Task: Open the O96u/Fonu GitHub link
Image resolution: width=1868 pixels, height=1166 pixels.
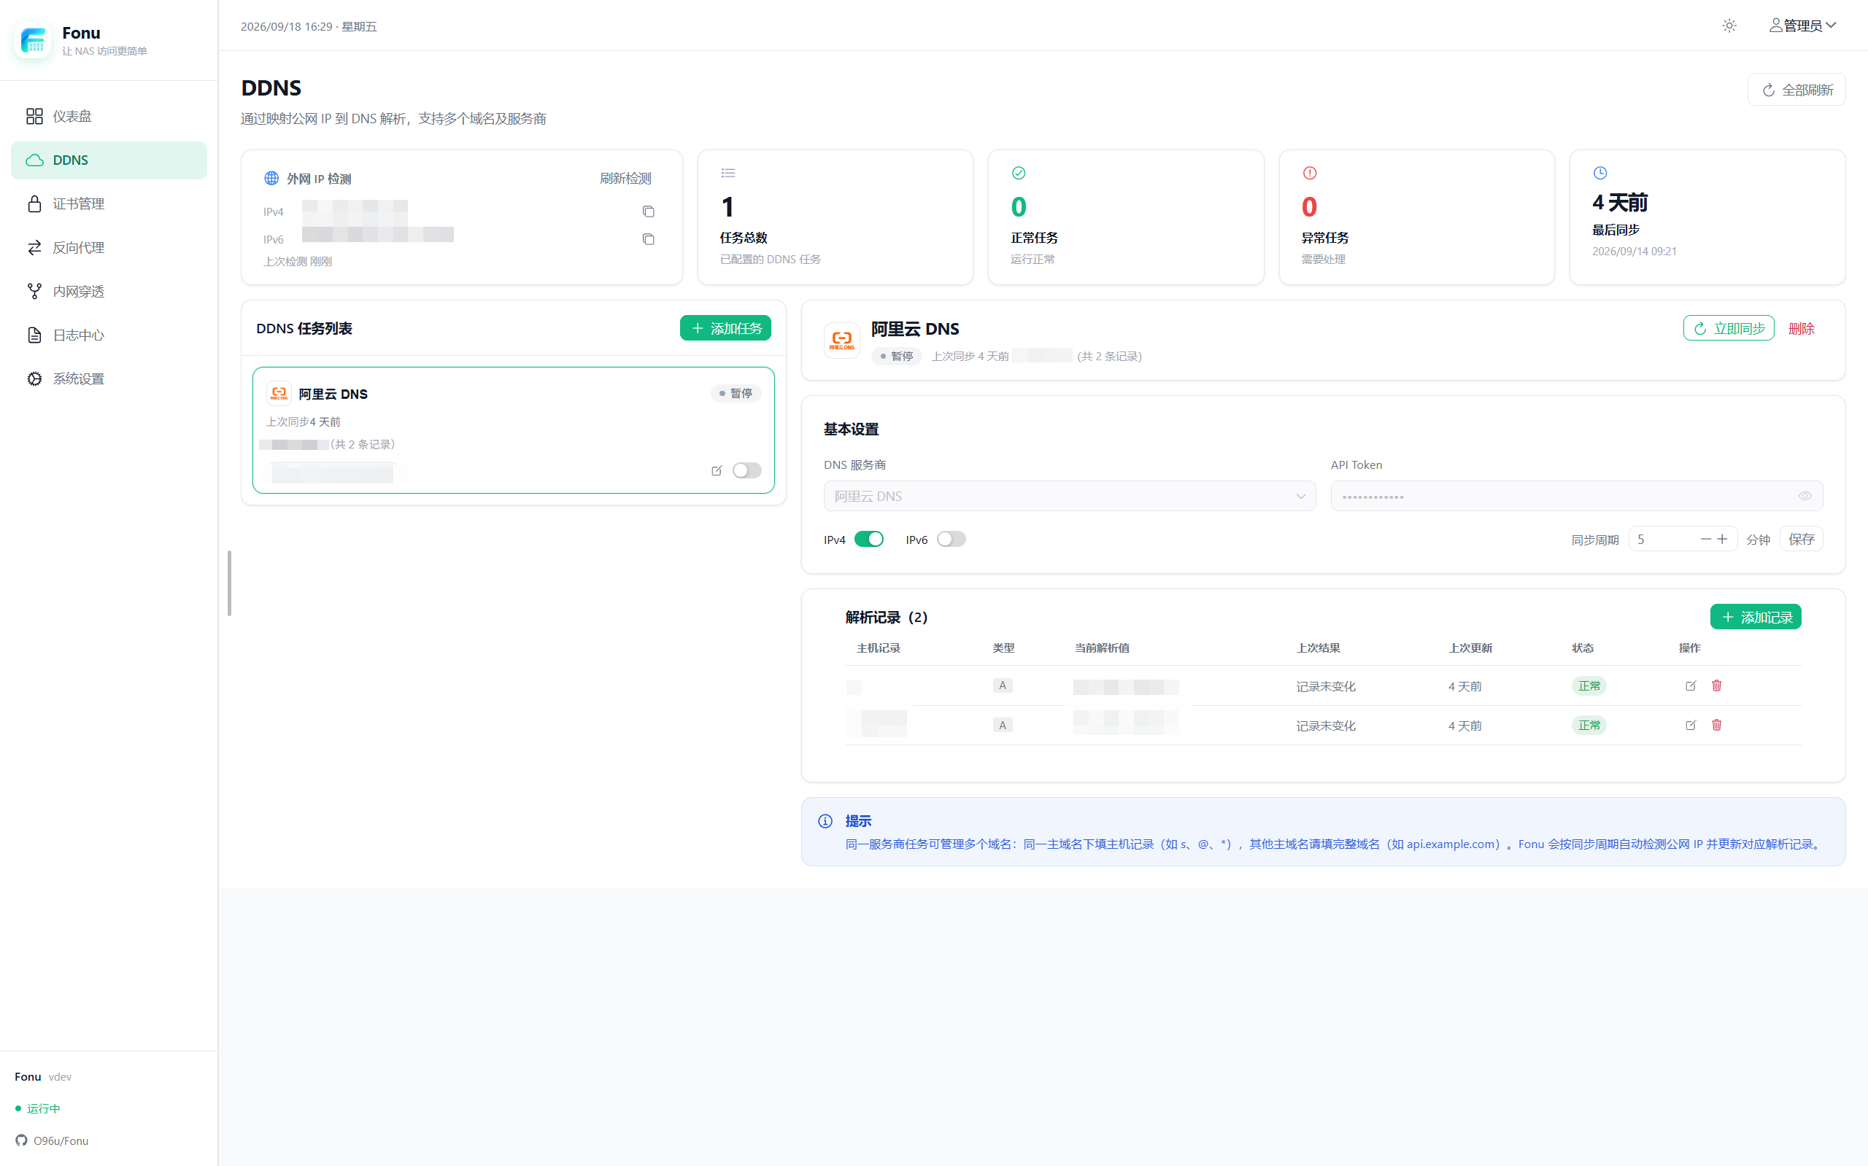Action: click(52, 1140)
